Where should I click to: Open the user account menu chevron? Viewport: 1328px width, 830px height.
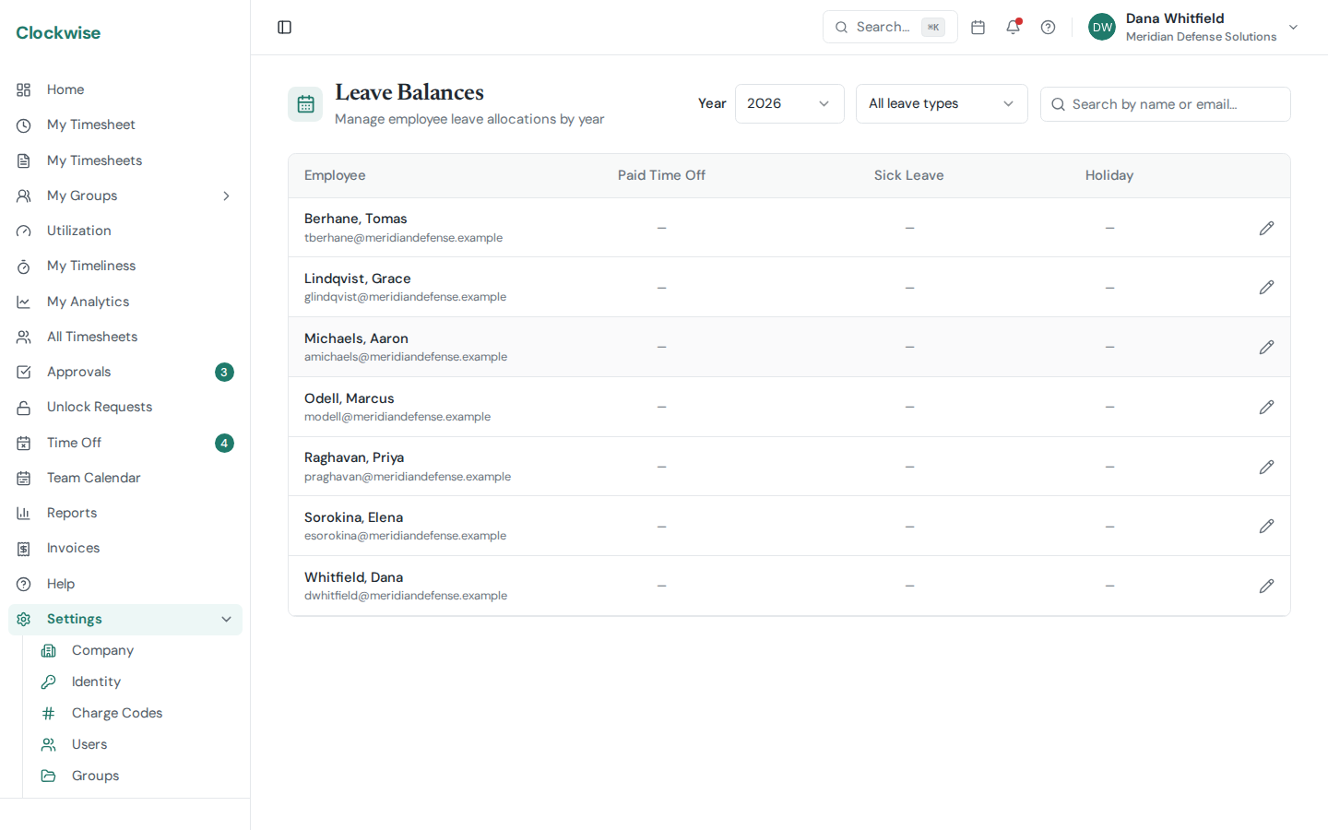pos(1293,28)
